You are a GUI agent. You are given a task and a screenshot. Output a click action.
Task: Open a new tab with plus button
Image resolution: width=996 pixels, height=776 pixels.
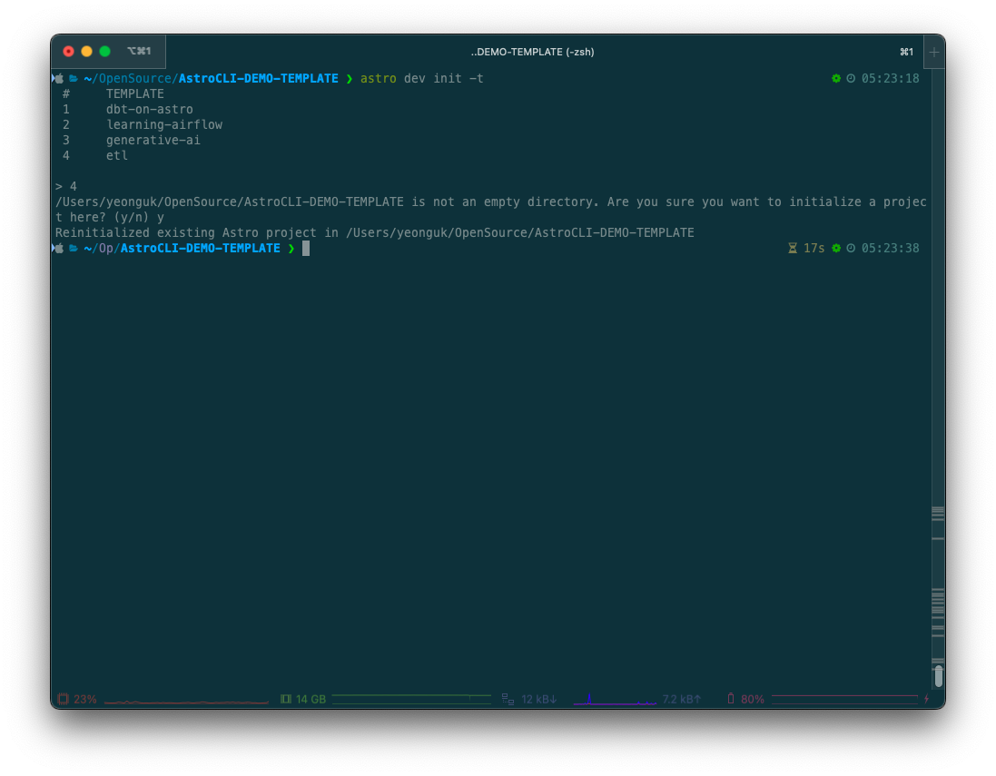pyautogui.click(x=933, y=52)
